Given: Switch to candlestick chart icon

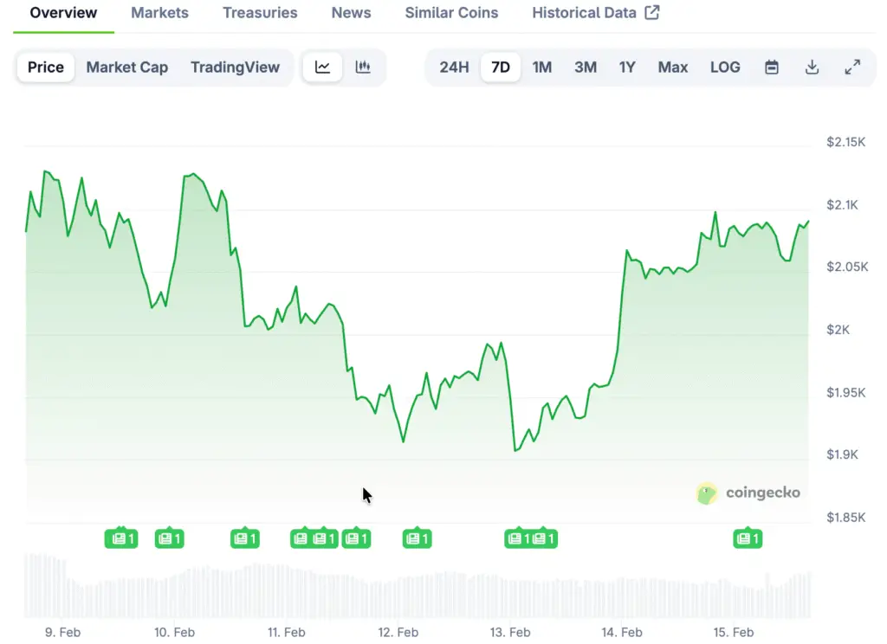Looking at the screenshot, I should click(x=363, y=68).
